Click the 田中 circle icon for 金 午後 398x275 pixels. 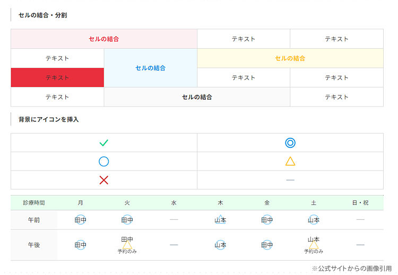(267, 245)
